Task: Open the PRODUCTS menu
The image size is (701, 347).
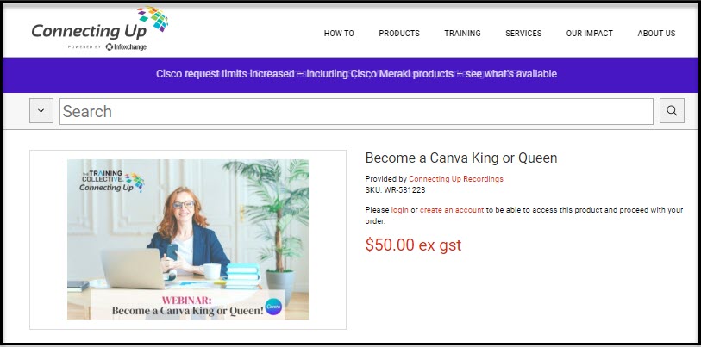Action: tap(399, 33)
